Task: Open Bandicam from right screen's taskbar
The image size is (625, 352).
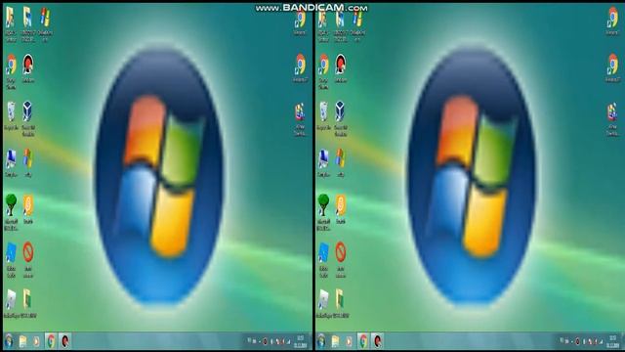Action: pyautogui.click(x=378, y=341)
